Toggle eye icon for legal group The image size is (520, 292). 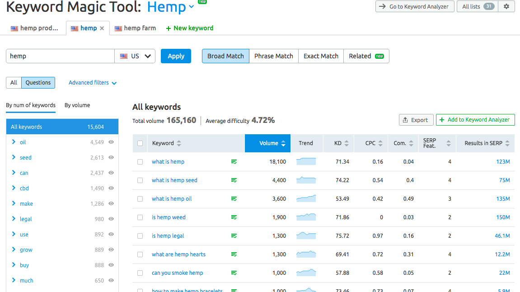tap(112, 219)
